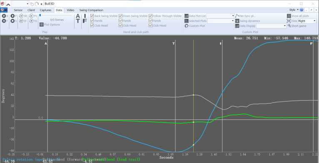
Task: Click Show all plots icon
Action: pyautogui.click(x=289, y=16)
